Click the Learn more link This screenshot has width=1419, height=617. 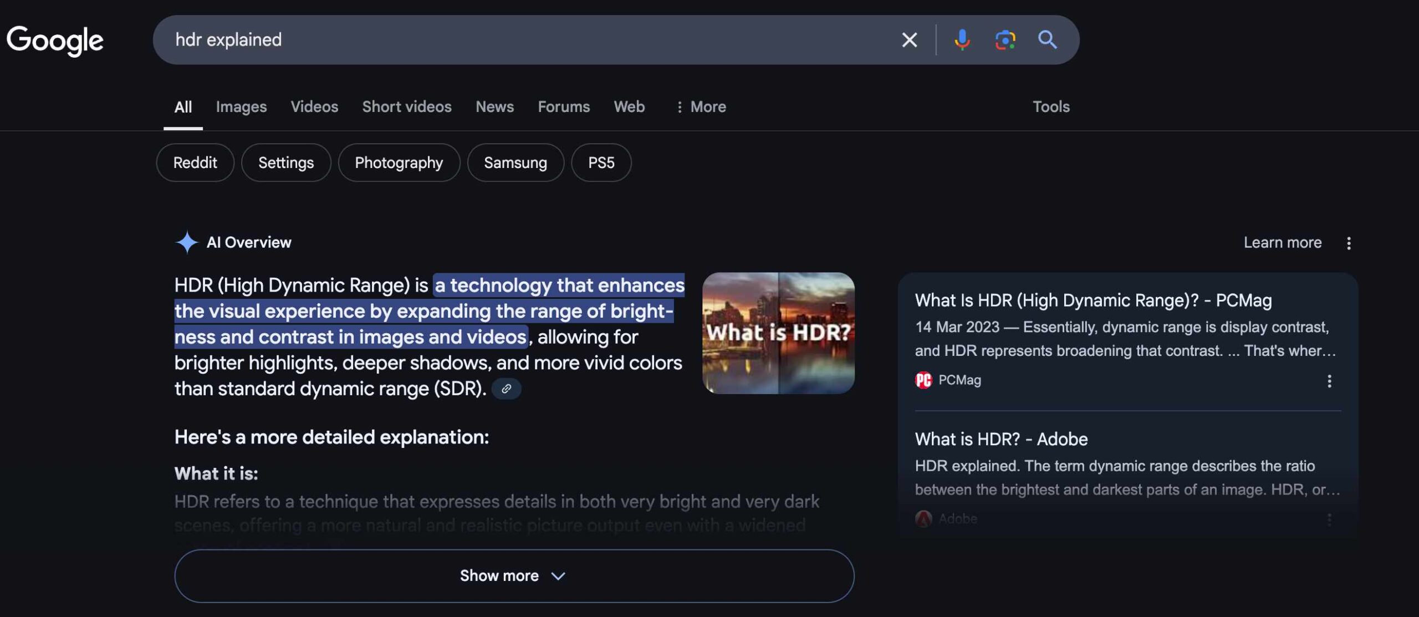pyautogui.click(x=1282, y=243)
